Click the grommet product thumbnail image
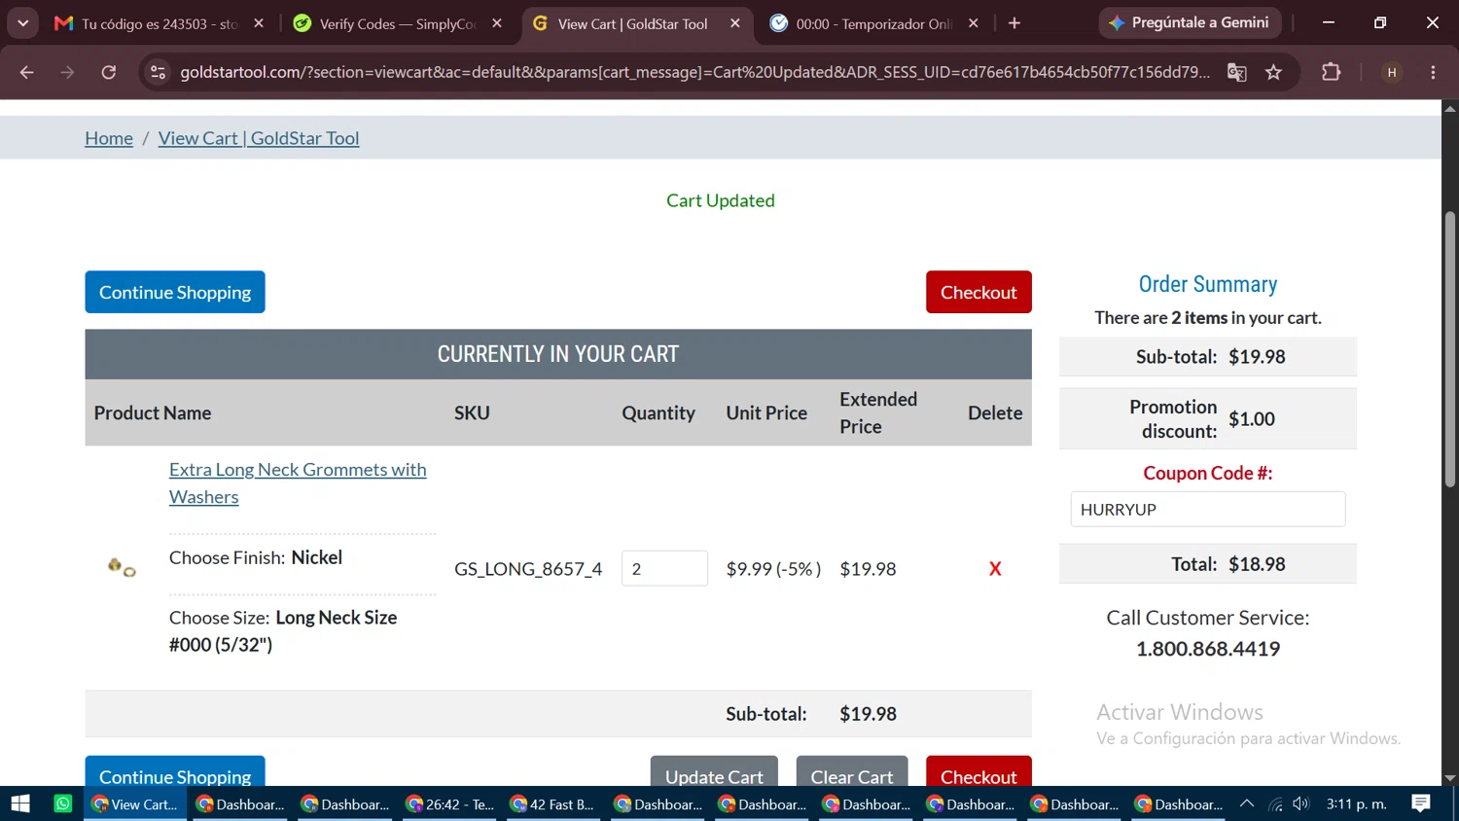 tap(122, 567)
